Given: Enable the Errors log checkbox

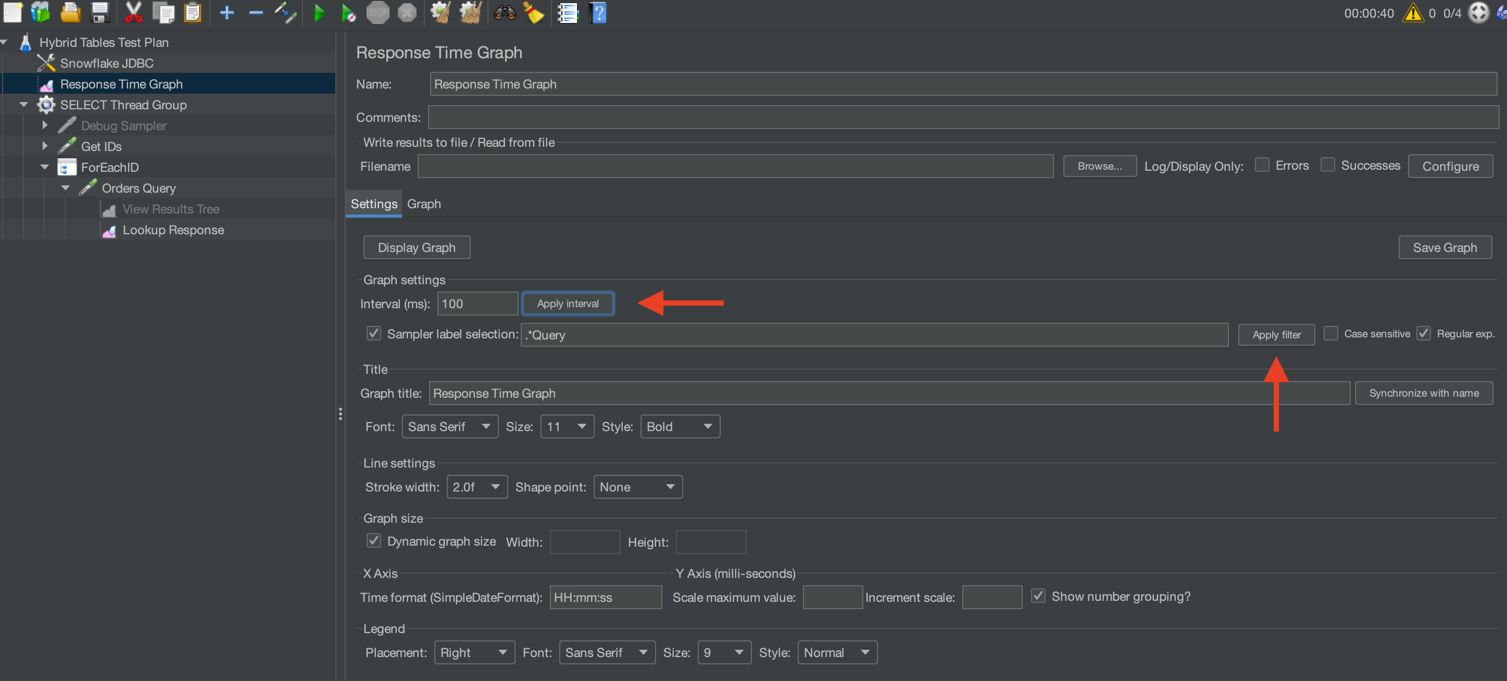Looking at the screenshot, I should [x=1262, y=165].
